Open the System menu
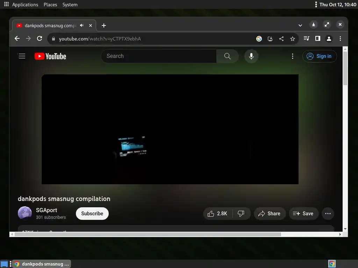Viewport: 358px width, 268px height. 70,5
